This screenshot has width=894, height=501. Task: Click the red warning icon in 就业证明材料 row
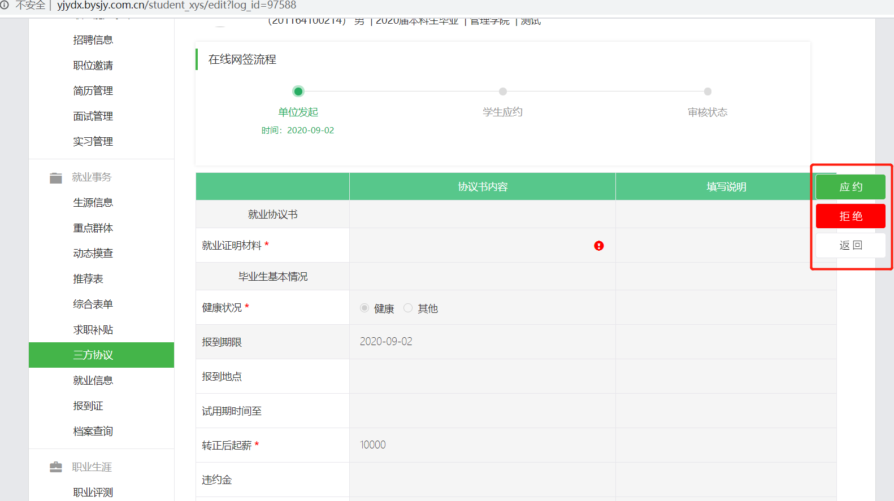[x=598, y=246]
